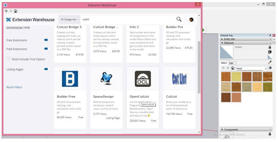
Task: Set default material using cube icon
Action: coord(270,52)
